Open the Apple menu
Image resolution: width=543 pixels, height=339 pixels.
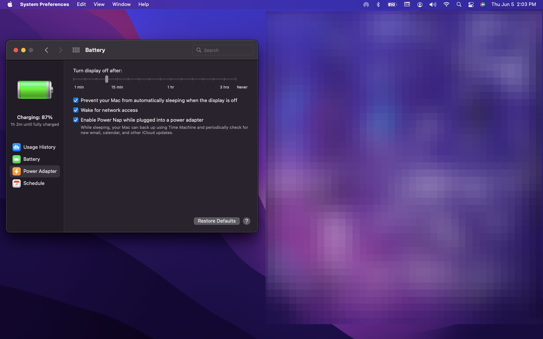(10, 5)
